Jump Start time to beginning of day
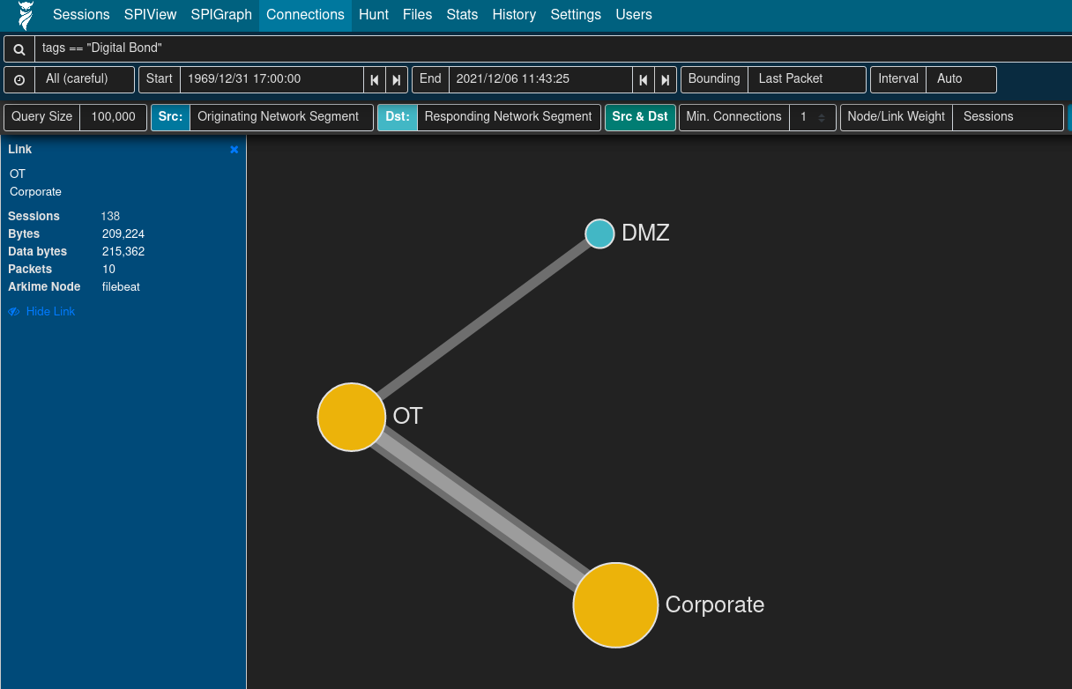 (375, 79)
